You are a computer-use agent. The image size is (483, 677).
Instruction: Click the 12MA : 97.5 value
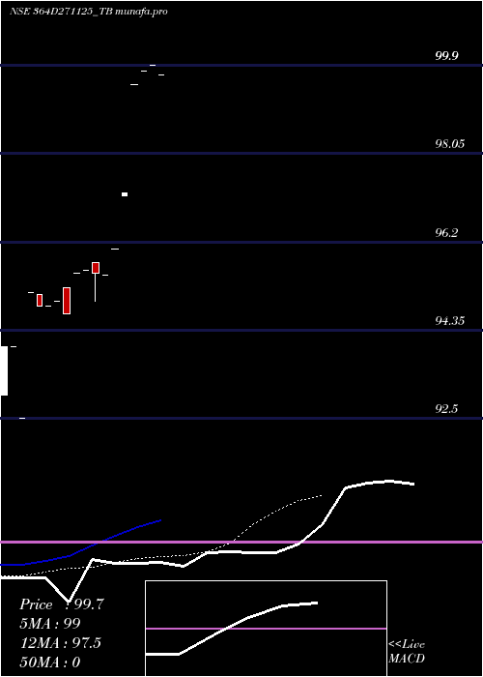pyautogui.click(x=60, y=643)
